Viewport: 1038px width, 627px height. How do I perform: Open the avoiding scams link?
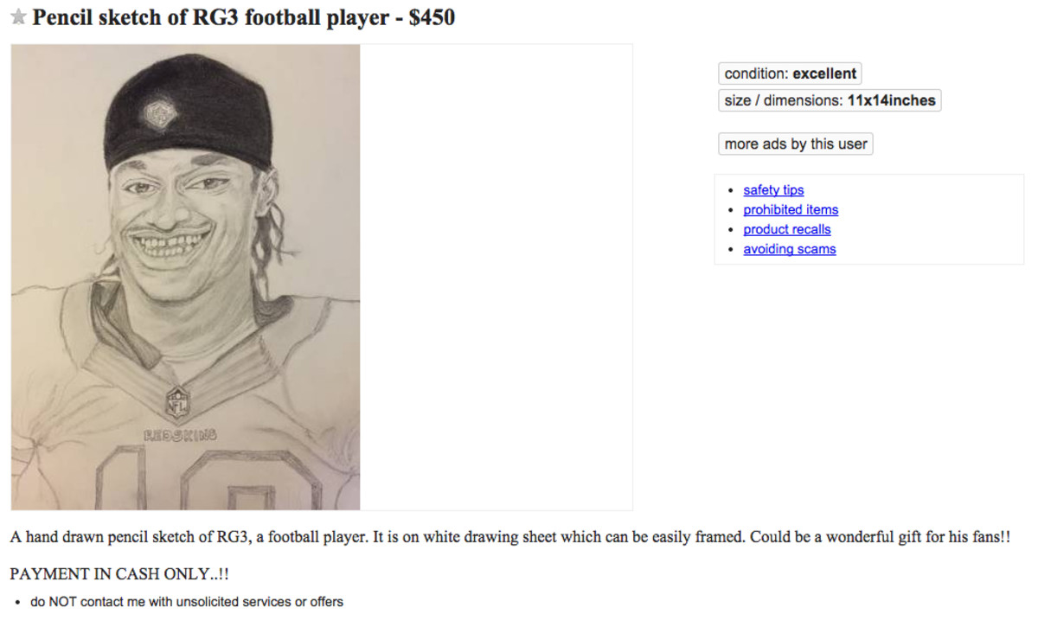[790, 249]
